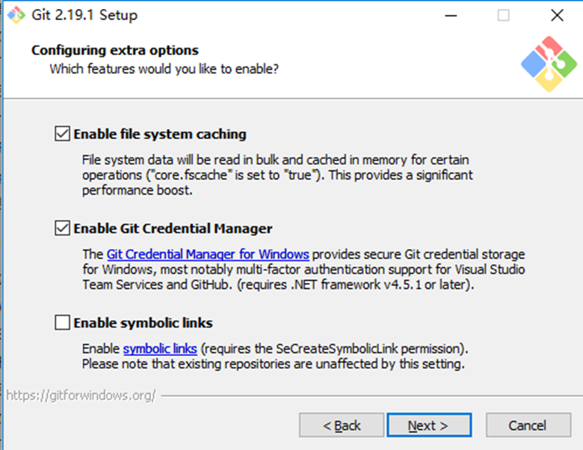Click the Configuring extra options heading
The image size is (583, 450).
click(x=115, y=51)
